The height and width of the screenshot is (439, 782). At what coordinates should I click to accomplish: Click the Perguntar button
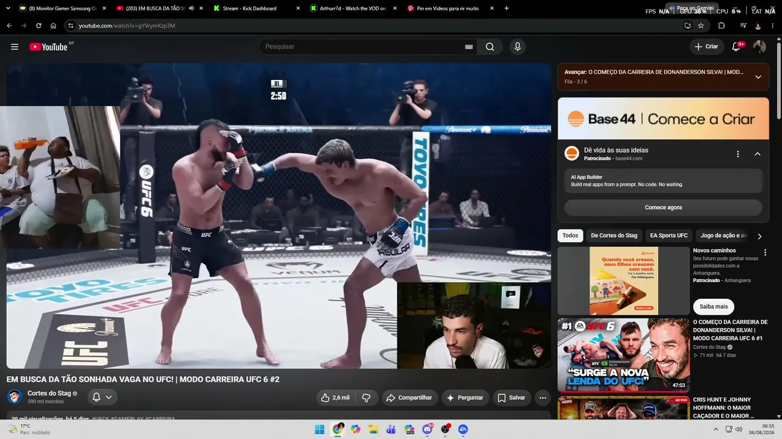pos(466,398)
